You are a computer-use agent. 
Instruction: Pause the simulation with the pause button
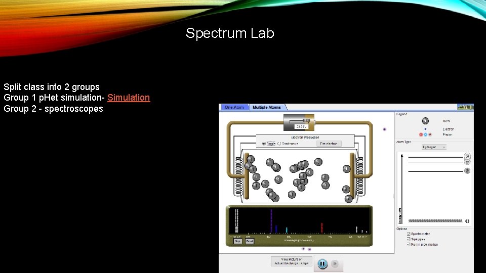tap(322, 264)
